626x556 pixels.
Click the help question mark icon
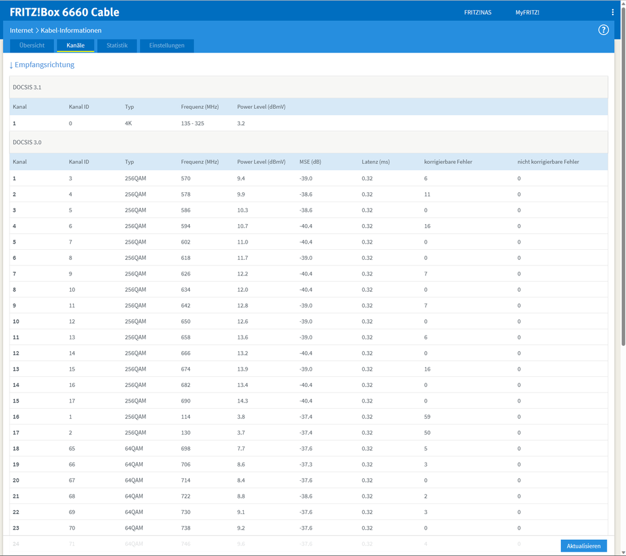coord(603,30)
